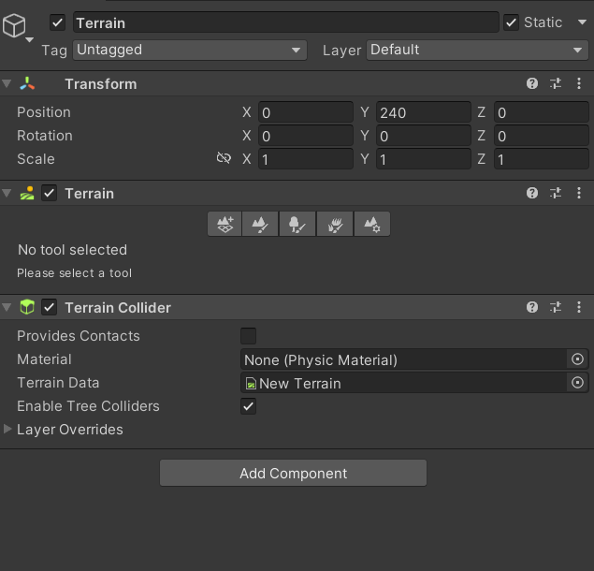Click the Rotation property label
The height and width of the screenshot is (571, 594).
pos(45,136)
